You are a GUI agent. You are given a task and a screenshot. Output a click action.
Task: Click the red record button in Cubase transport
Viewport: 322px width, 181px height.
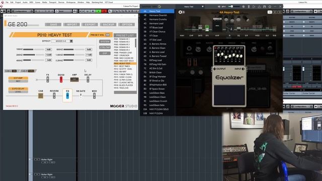[x=104, y=11]
